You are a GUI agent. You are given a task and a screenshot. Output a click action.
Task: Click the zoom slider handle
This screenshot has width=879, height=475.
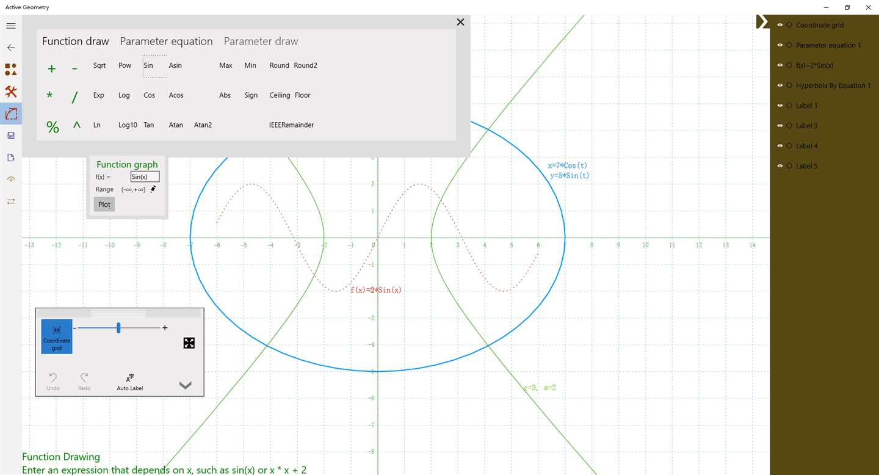point(118,328)
